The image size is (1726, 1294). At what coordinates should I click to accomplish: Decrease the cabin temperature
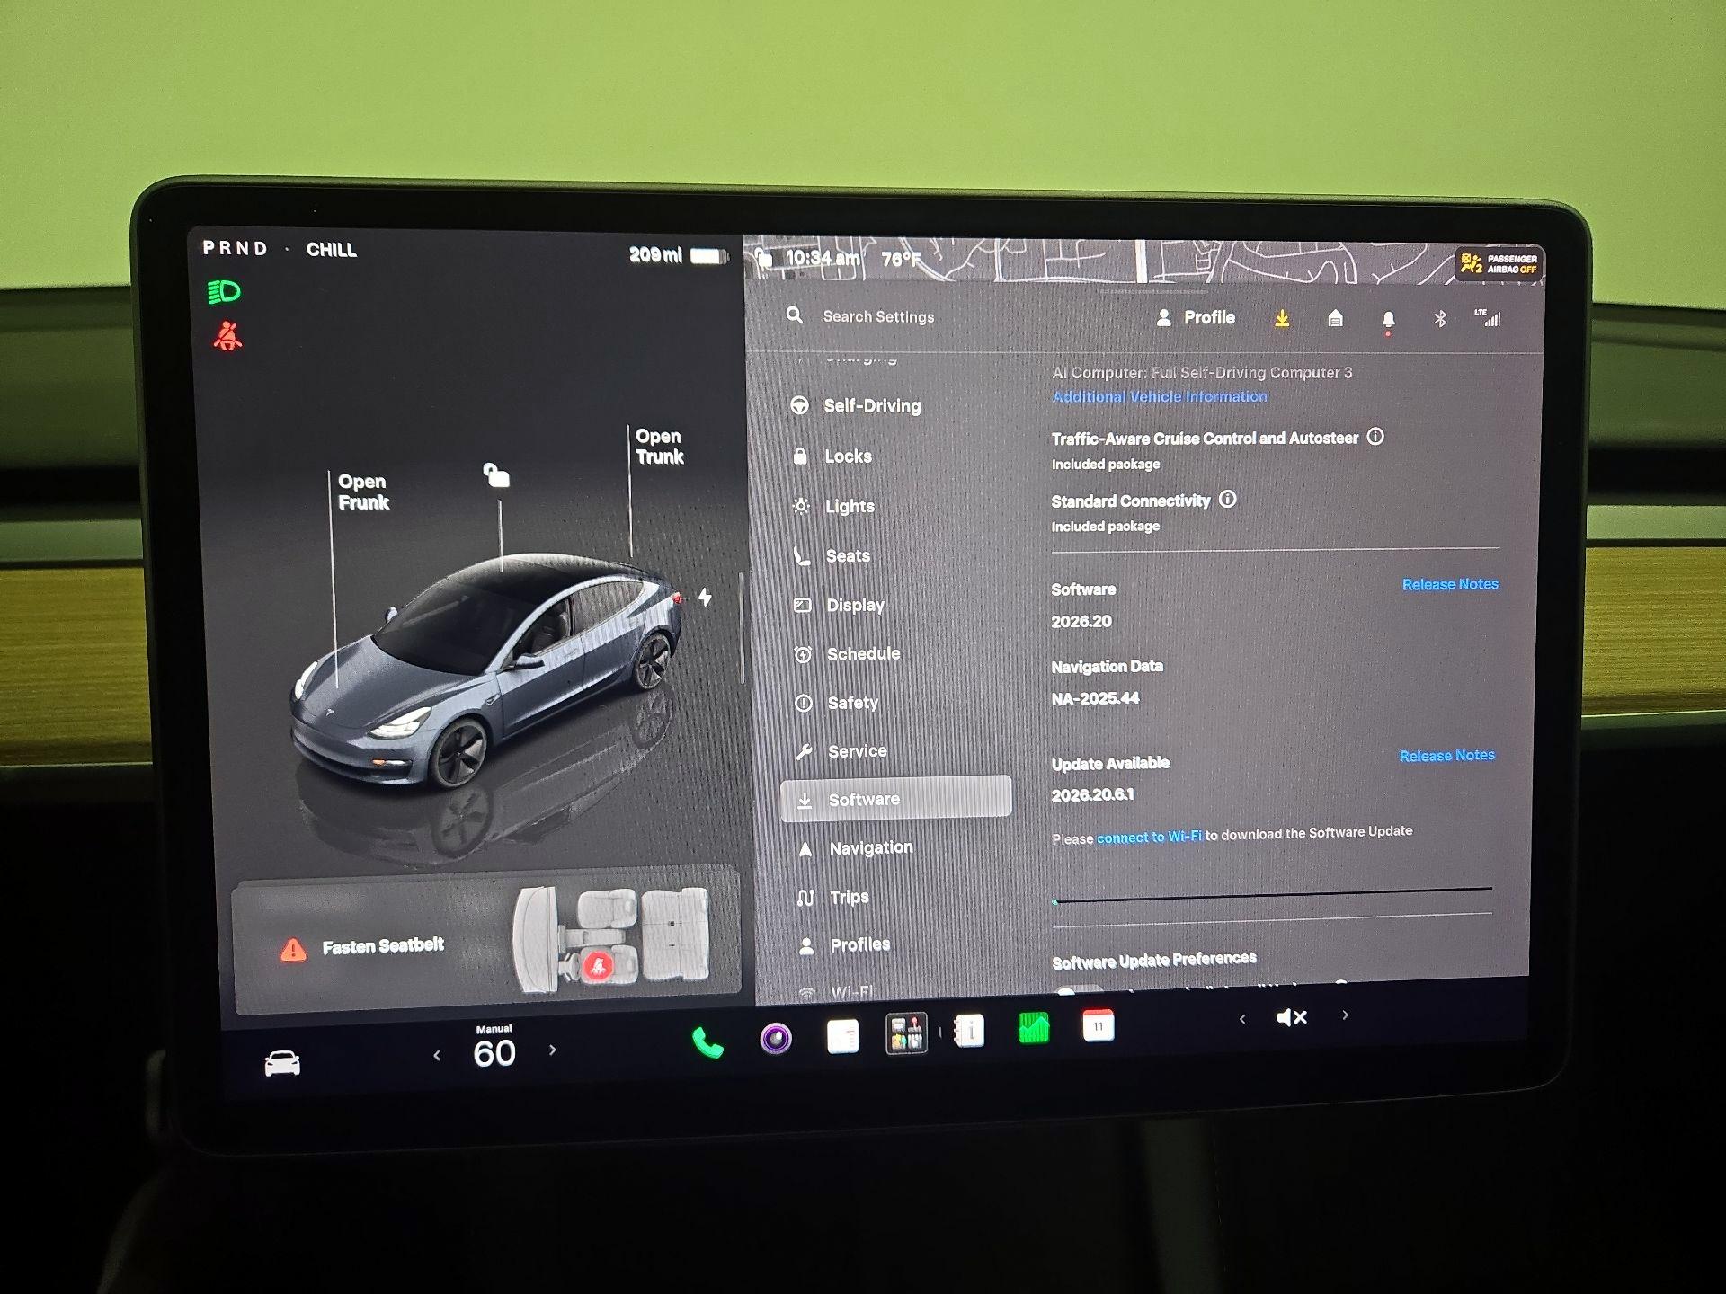coord(437,1056)
